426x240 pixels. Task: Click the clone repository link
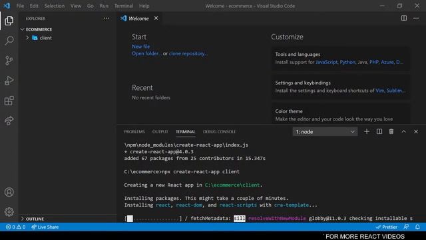188,53
